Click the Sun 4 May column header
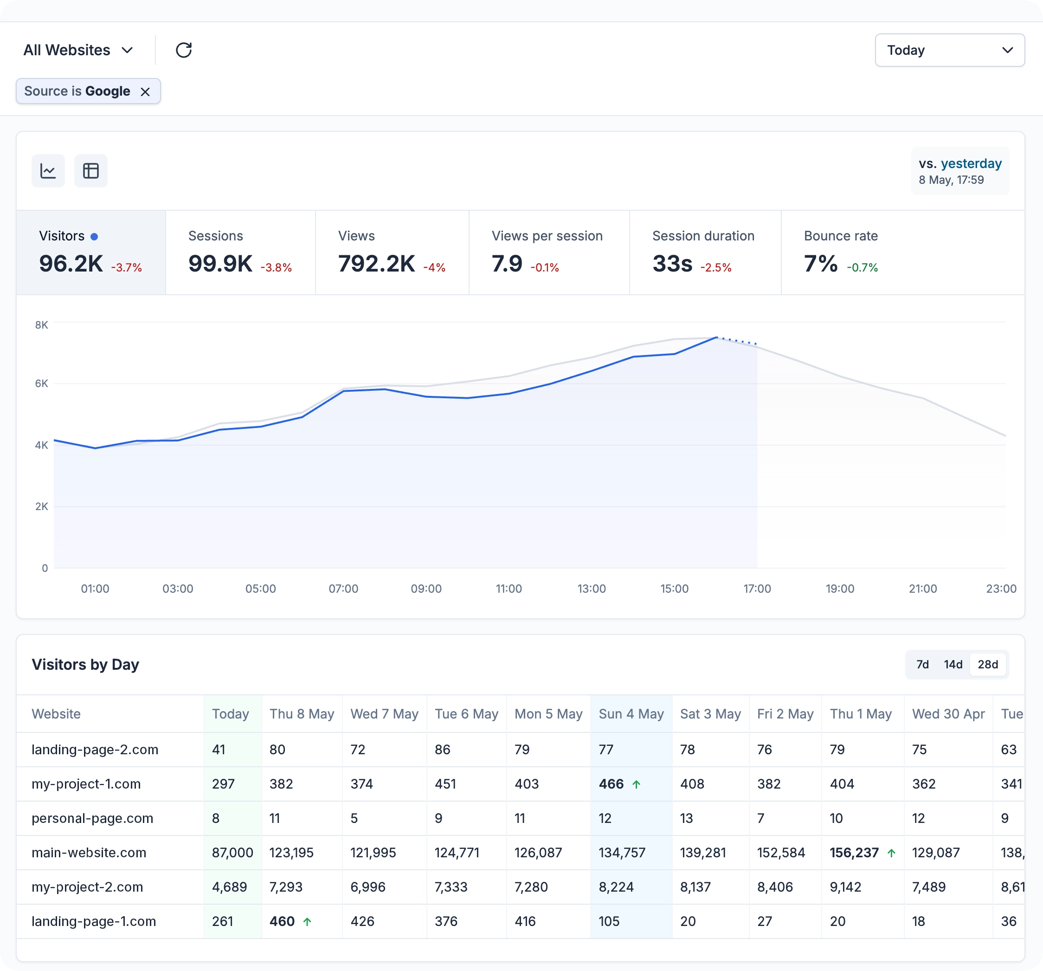 (631, 714)
